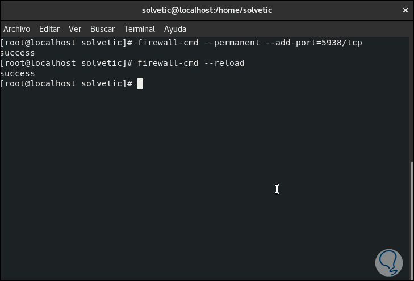Click the block cursor at the prompt

point(140,84)
